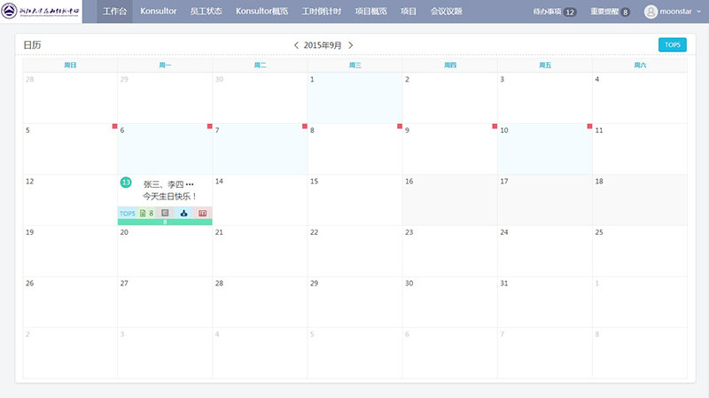Go to previous month using left chevron

[x=296, y=45]
